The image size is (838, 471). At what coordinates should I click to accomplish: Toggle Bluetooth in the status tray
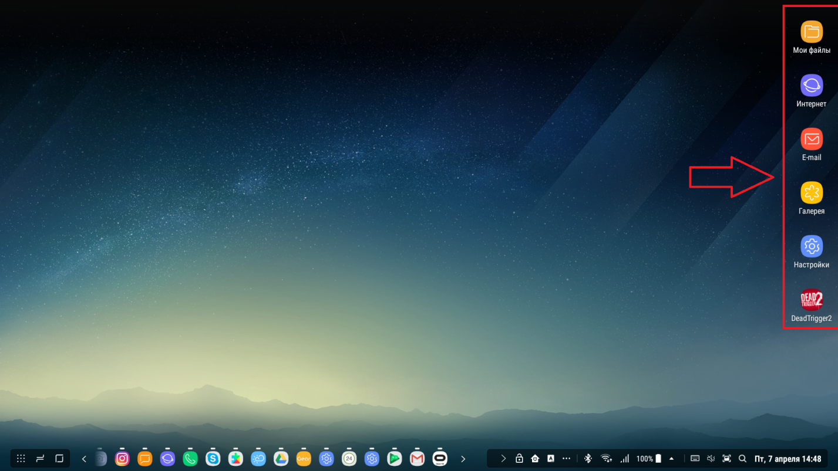[588, 459]
